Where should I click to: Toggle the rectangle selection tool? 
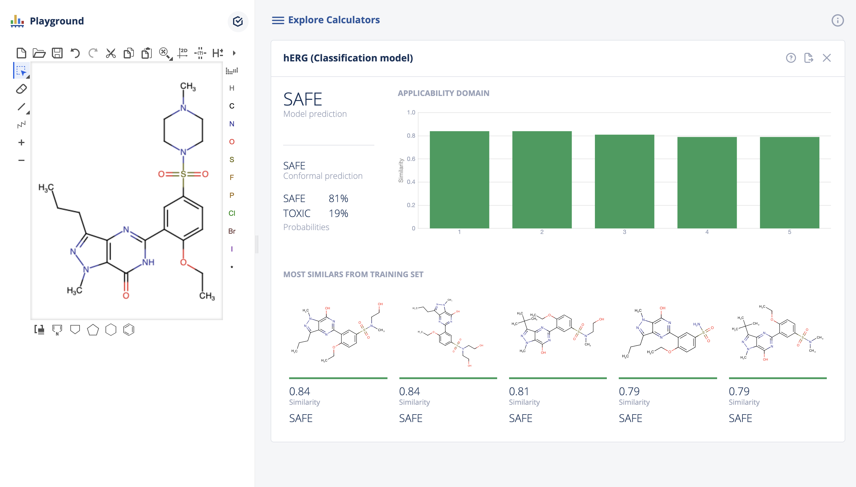21,71
